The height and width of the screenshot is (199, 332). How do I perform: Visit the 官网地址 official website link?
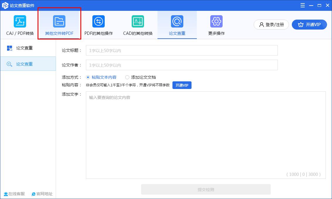point(42,194)
